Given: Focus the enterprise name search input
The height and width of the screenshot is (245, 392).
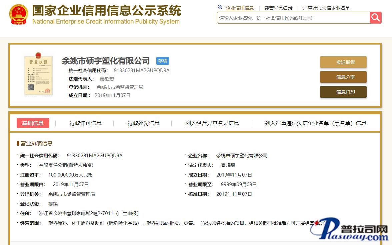Looking at the screenshot, I should point(293,18).
